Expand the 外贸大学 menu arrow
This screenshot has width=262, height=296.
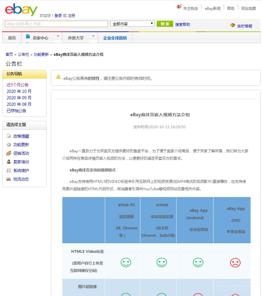[x=94, y=36]
